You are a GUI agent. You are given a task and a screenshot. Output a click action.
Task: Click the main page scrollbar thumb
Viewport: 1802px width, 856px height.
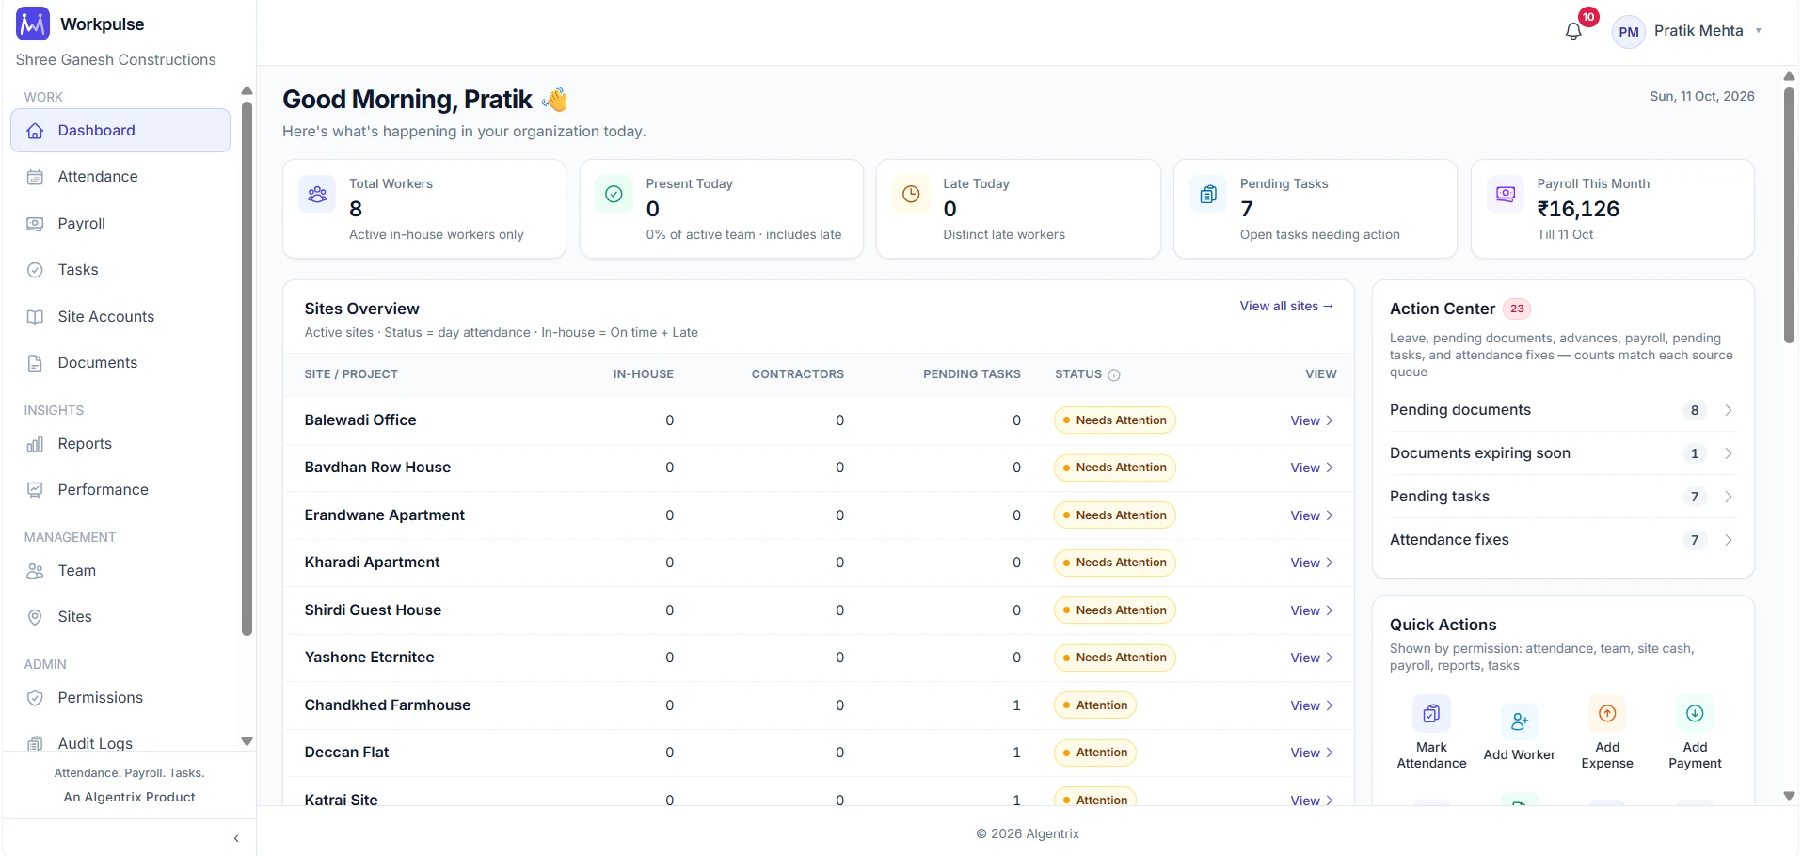[x=1789, y=215]
